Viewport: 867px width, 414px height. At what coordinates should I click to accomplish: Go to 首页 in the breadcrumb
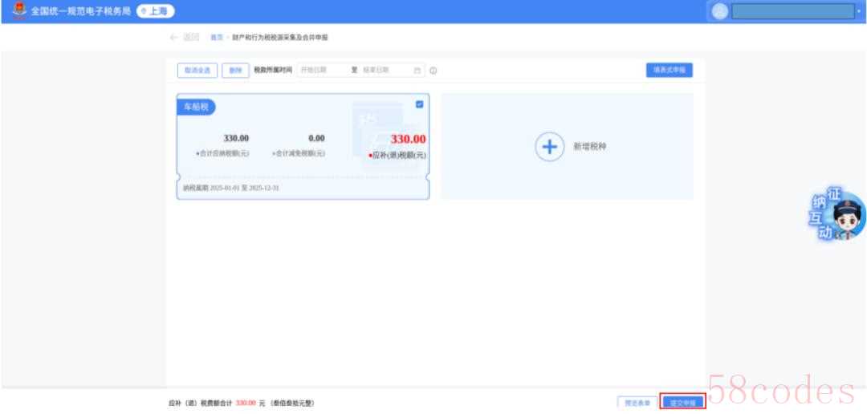[x=216, y=38]
